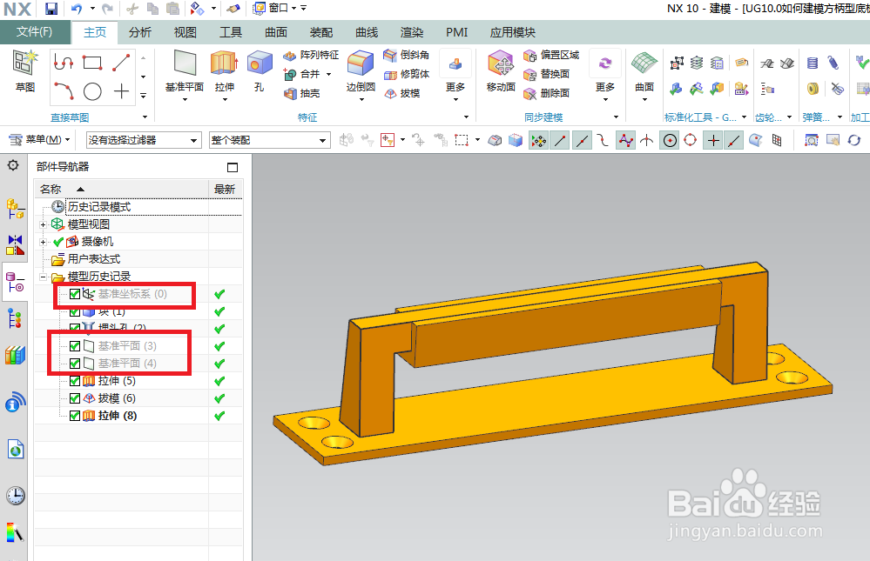
Task: Uncheck the 块 (1) feature checkbox
Action: [x=75, y=312]
